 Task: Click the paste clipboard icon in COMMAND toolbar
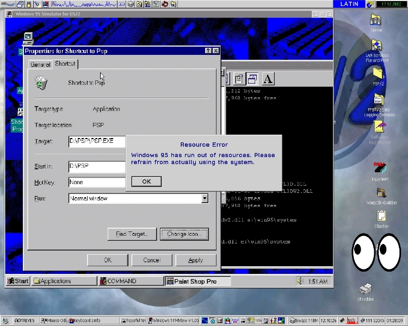(x=238, y=79)
